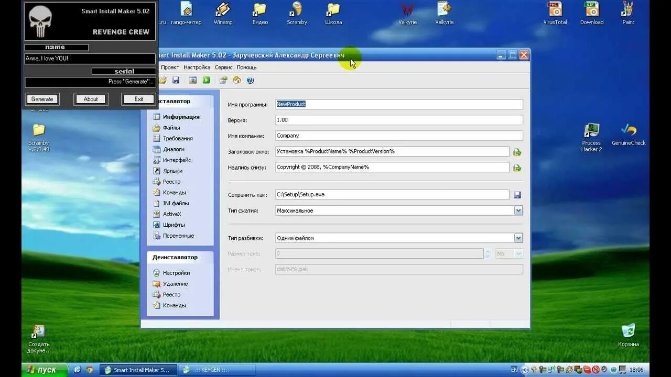Select the Scramby v.2.0.40 folder icon
671x377 pixels.
[x=39, y=137]
